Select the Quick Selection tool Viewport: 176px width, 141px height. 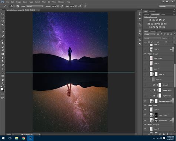click(3, 25)
